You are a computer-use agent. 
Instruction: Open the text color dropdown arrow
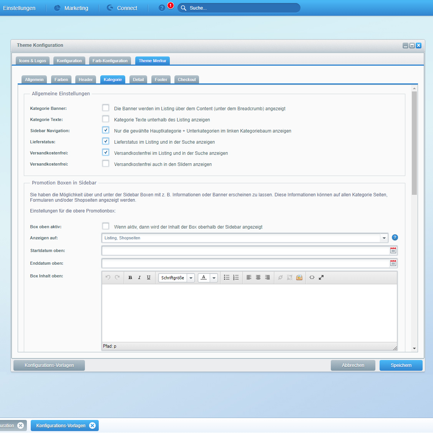tap(214, 278)
